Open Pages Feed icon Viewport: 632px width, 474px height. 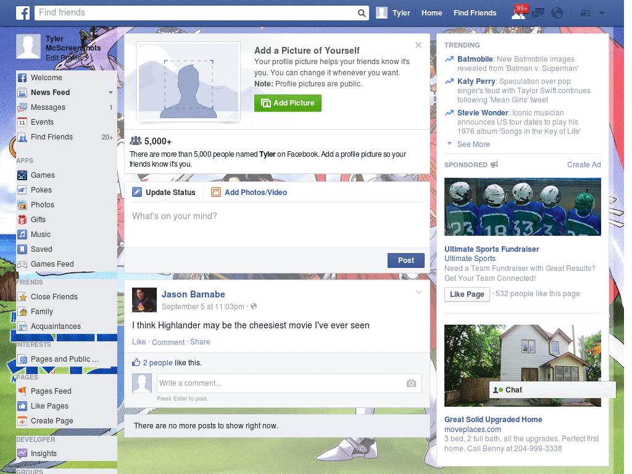point(22,391)
